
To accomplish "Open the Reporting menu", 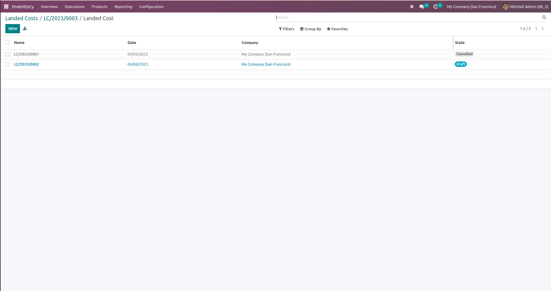I will coord(123,7).
